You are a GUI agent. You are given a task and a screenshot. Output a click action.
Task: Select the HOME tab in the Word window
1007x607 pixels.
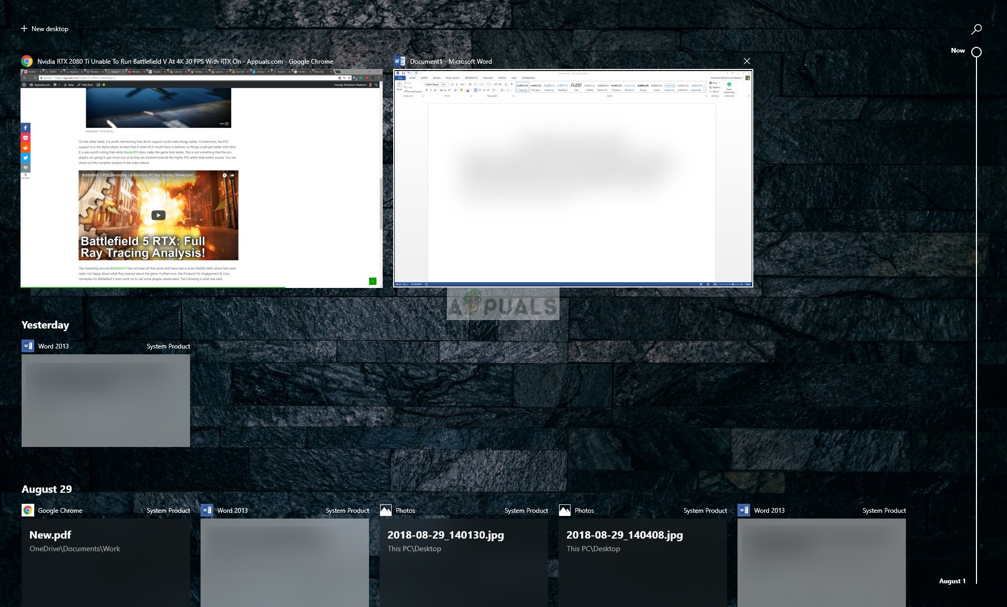tap(412, 78)
